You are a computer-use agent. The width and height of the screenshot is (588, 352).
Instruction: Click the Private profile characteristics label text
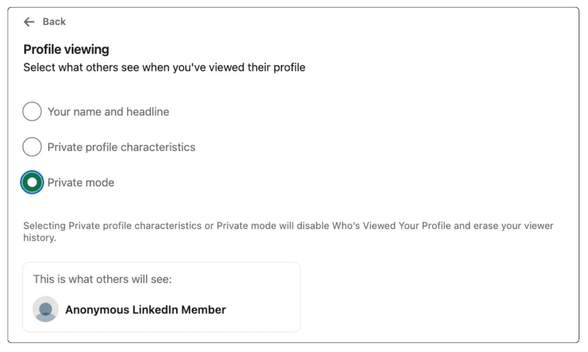(x=121, y=147)
